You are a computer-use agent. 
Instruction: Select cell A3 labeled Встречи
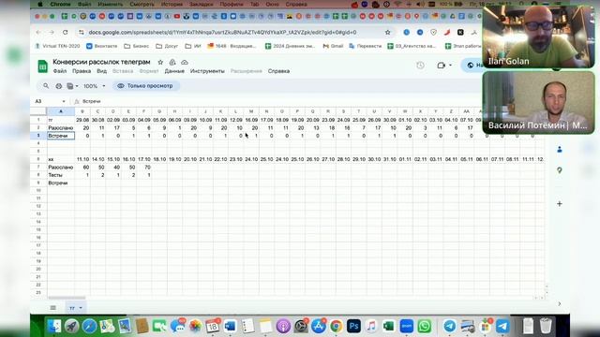click(61, 136)
